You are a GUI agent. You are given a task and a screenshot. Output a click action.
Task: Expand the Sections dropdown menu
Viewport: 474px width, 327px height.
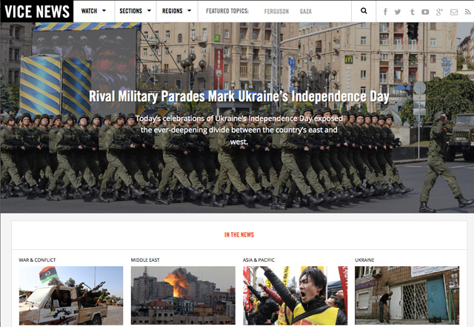[135, 11]
